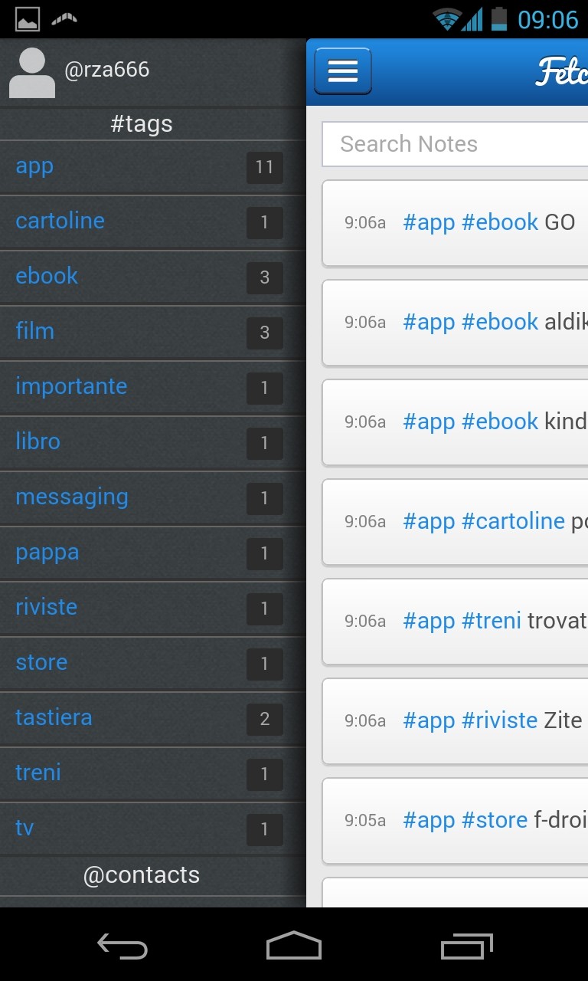588x981 pixels.
Task: Tap the battery status bar icon
Action: [x=499, y=18]
